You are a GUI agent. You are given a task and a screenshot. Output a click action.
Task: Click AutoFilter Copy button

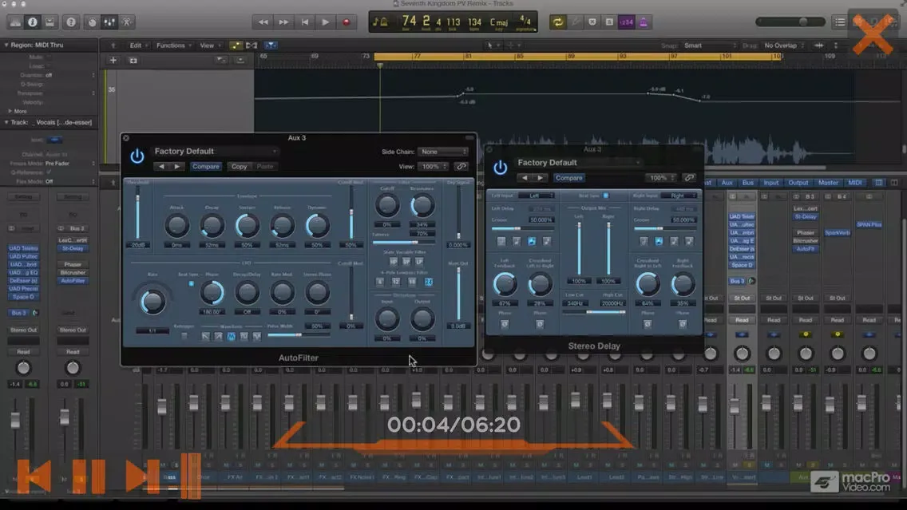point(239,167)
